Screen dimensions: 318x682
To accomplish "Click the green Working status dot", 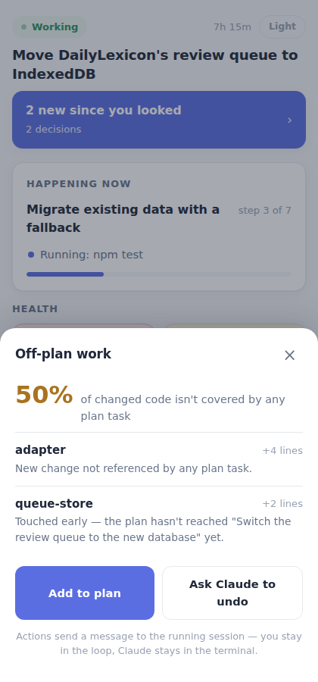I will click(24, 27).
